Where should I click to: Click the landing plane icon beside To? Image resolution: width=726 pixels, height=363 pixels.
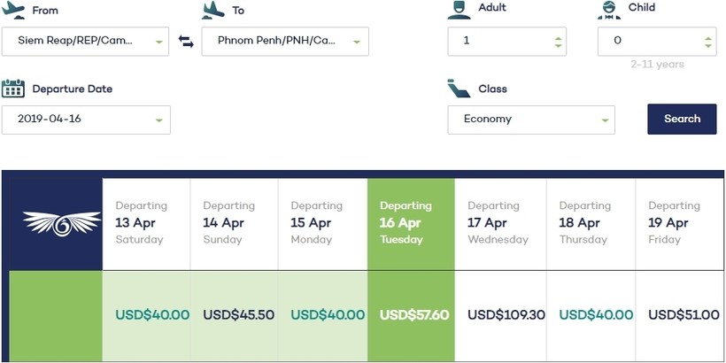pyautogui.click(x=213, y=10)
